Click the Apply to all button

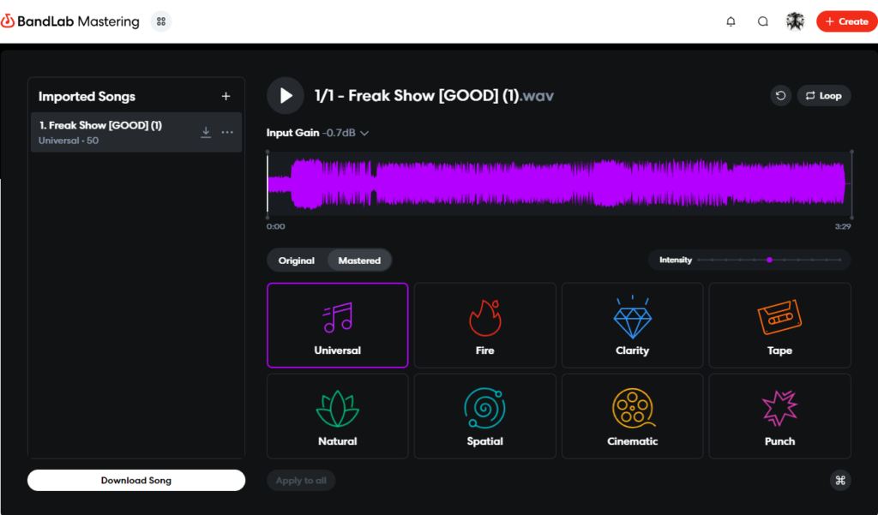(x=301, y=480)
